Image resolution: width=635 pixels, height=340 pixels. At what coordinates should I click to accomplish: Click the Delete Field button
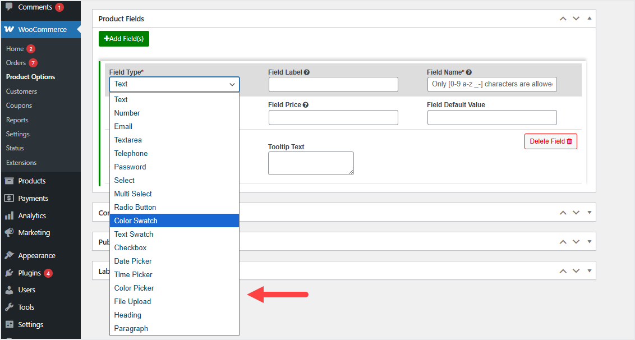click(551, 141)
